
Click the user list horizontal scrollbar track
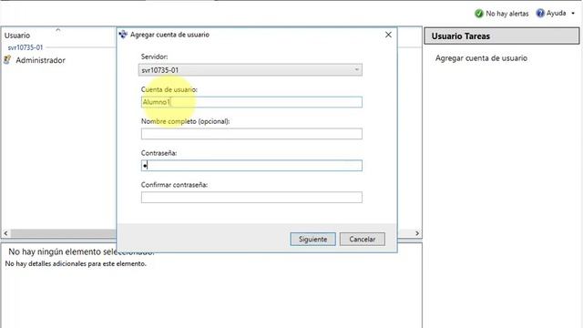coord(63,233)
